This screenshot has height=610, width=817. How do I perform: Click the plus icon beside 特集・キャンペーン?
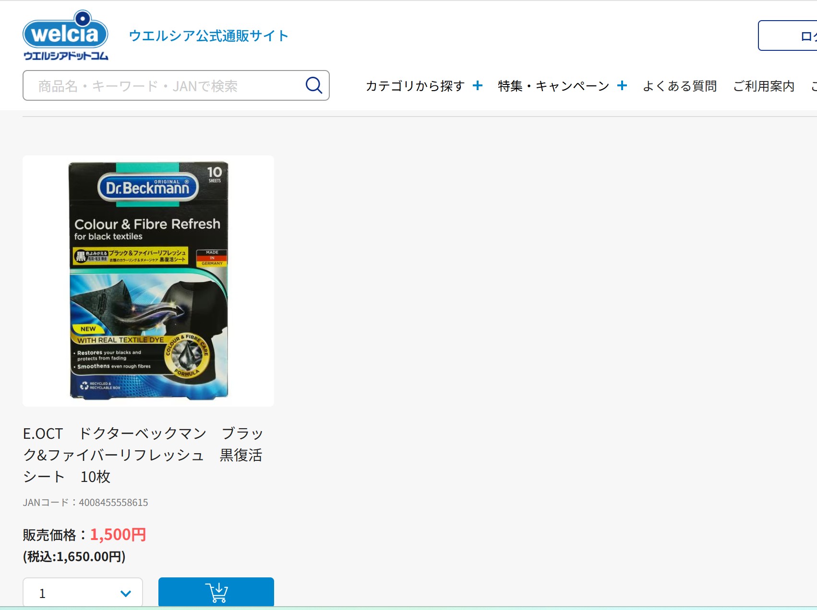(623, 85)
